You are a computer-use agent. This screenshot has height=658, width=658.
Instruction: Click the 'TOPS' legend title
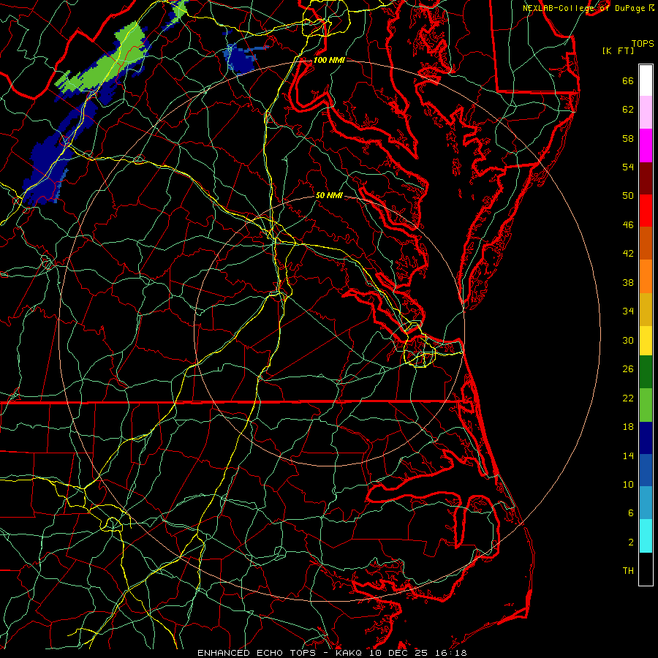[643, 43]
